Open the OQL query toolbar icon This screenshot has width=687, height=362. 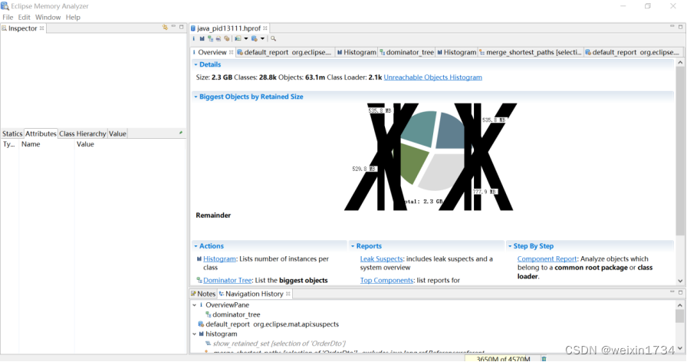tap(219, 38)
